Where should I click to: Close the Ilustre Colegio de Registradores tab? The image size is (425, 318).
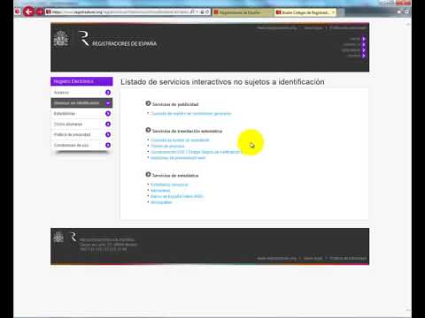click(333, 12)
